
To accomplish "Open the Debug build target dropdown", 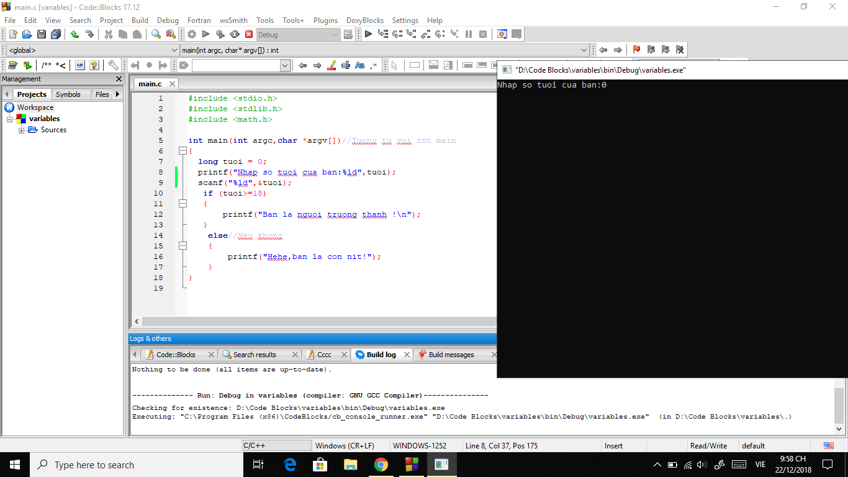I will (335, 35).
